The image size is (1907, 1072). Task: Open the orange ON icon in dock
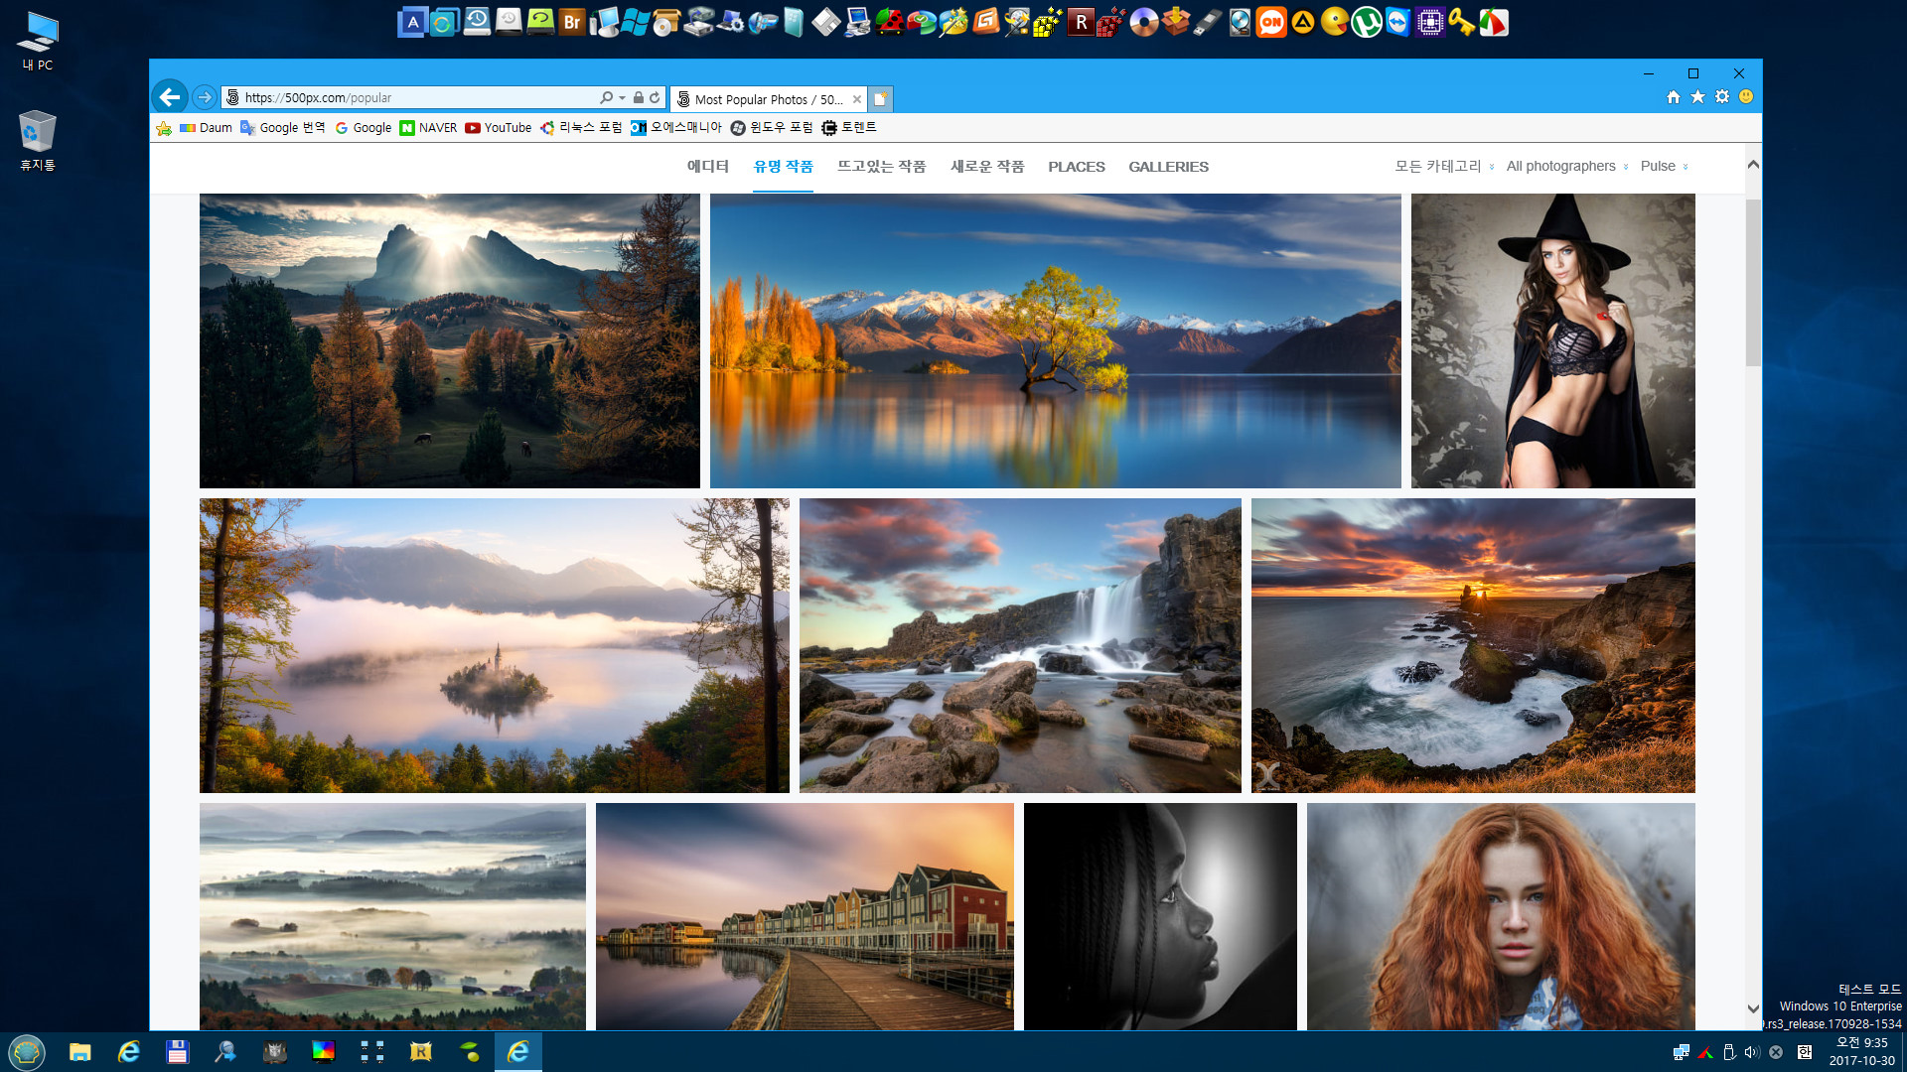click(1271, 22)
